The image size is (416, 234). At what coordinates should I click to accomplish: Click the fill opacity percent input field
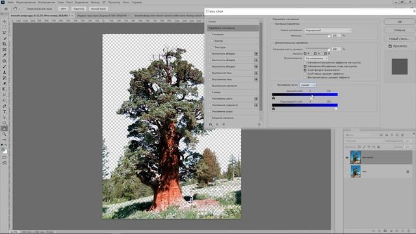[336, 49]
